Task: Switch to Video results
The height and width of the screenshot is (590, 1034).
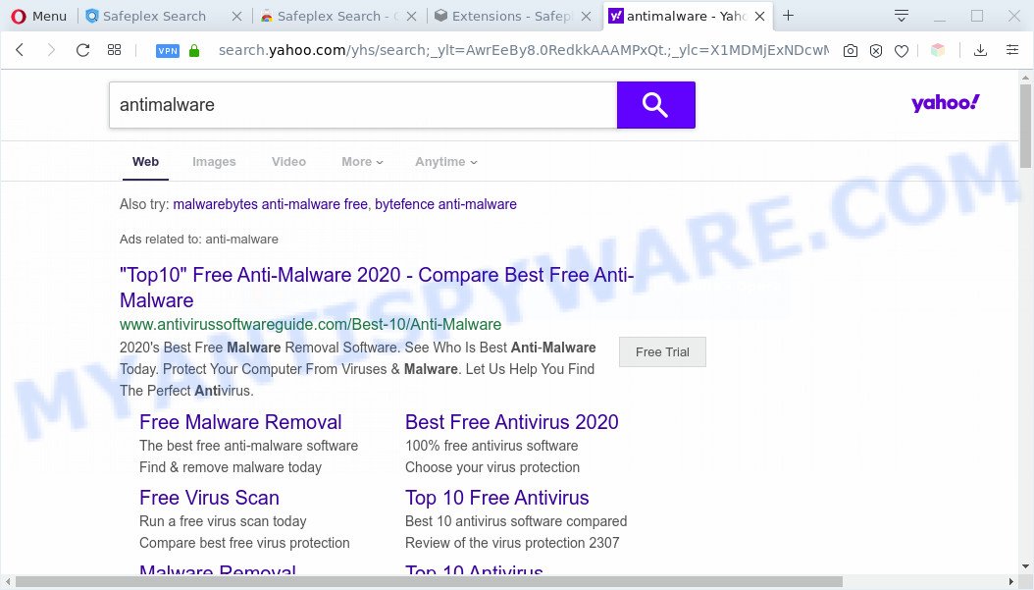Action: point(288,162)
